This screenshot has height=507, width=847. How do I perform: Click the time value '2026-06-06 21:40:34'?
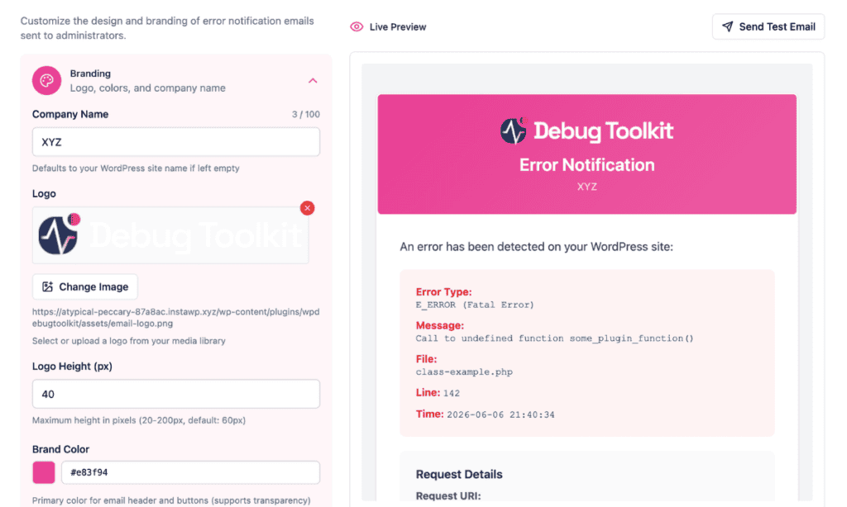tap(500, 415)
